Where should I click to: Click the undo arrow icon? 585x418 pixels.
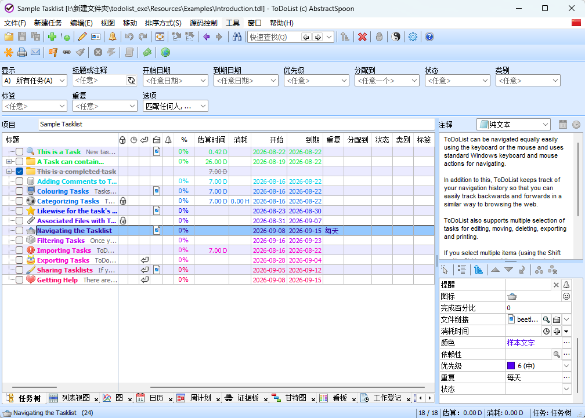129,37
